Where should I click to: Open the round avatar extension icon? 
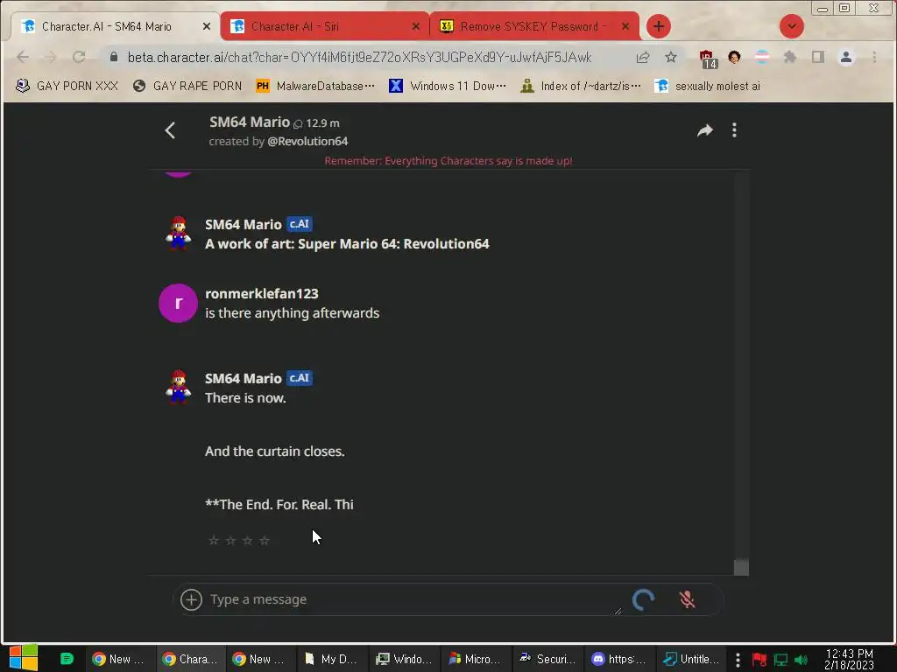pyautogui.click(x=735, y=57)
